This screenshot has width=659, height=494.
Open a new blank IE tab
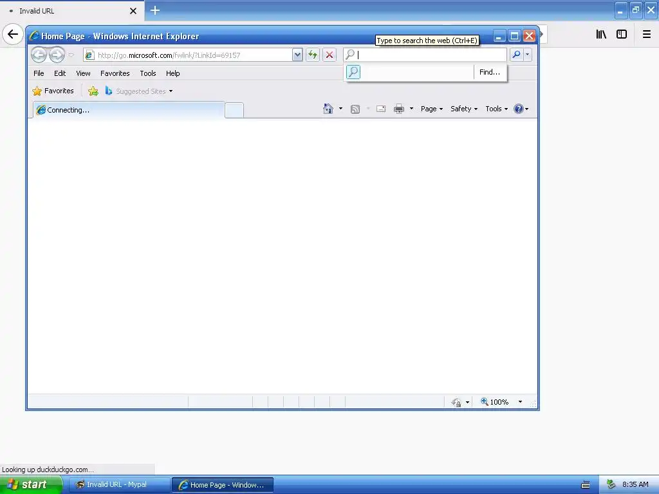tap(234, 111)
